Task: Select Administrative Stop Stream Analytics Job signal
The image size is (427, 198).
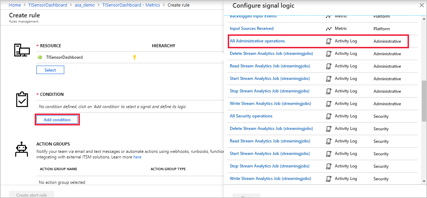Action: 269,91
